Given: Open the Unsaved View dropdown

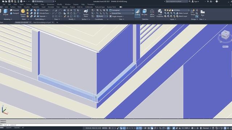Looking at the screenshot, I should 122,13.
